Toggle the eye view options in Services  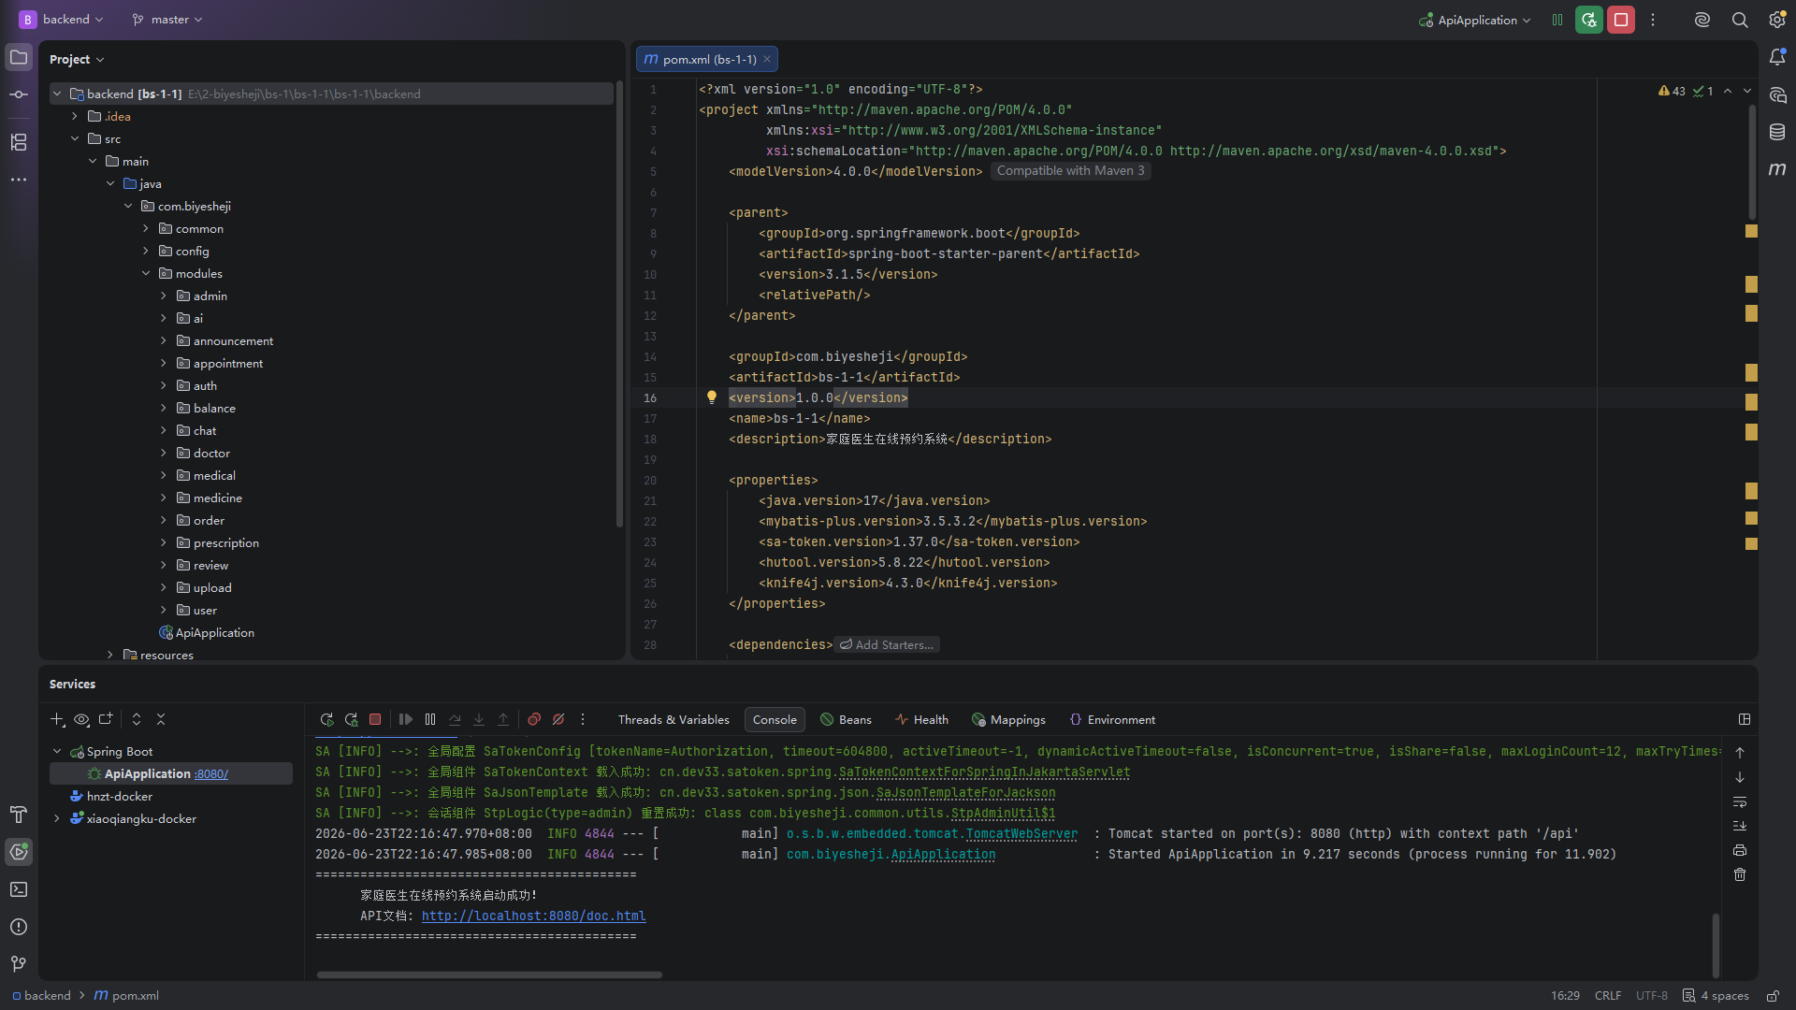pyautogui.click(x=81, y=719)
